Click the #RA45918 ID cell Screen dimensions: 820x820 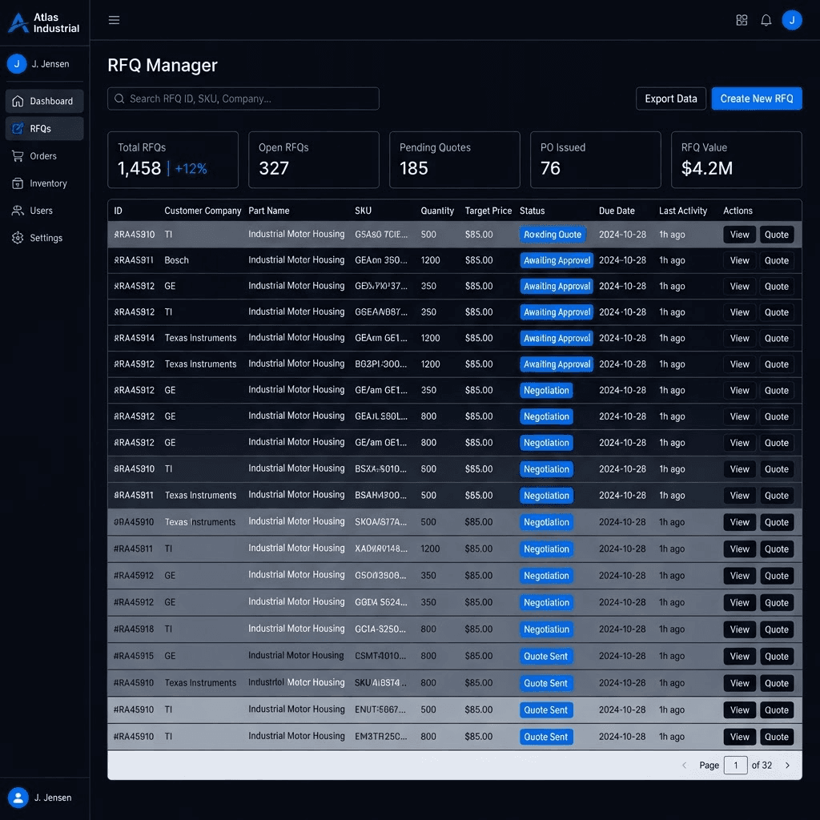point(134,629)
